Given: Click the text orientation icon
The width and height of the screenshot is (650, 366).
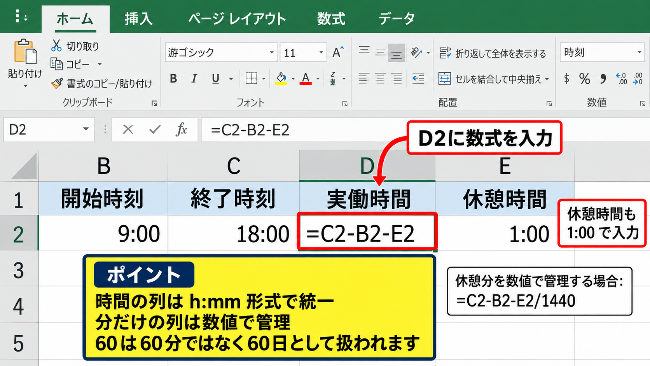Looking at the screenshot, I should coord(416,53).
